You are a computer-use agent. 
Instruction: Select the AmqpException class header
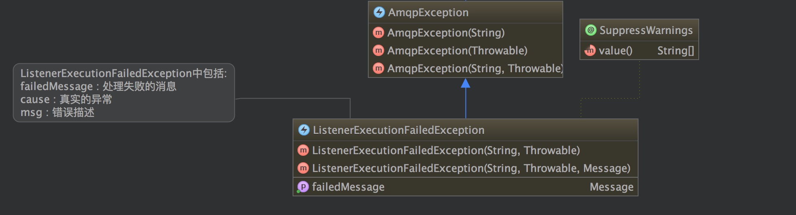(466, 12)
